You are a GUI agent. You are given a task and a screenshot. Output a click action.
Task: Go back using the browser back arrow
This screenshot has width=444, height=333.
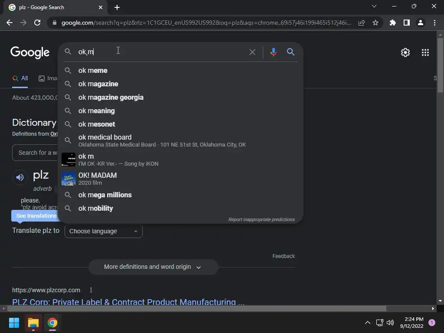click(10, 23)
